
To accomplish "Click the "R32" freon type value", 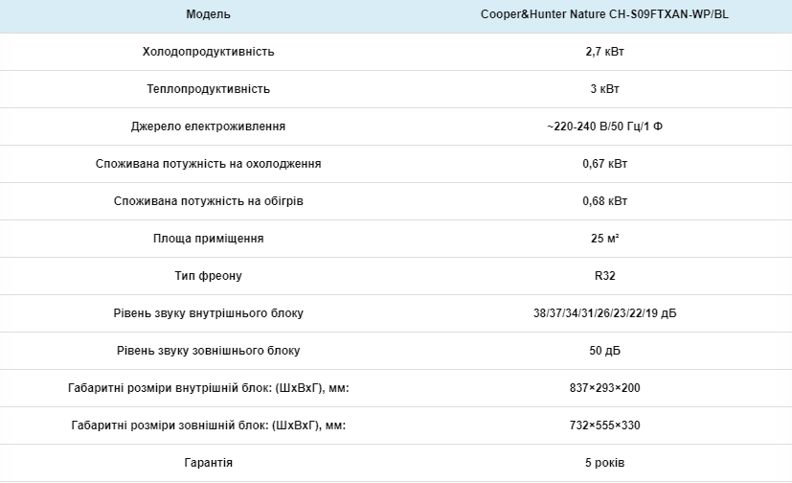I will click(604, 276).
